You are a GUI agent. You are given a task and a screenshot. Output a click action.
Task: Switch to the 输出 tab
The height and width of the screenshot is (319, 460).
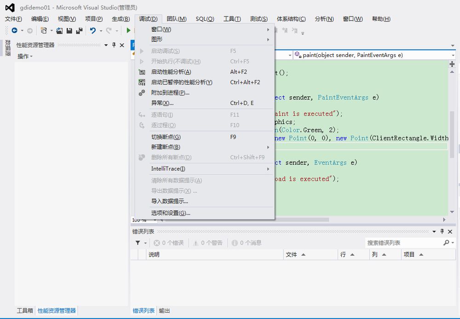click(164, 311)
